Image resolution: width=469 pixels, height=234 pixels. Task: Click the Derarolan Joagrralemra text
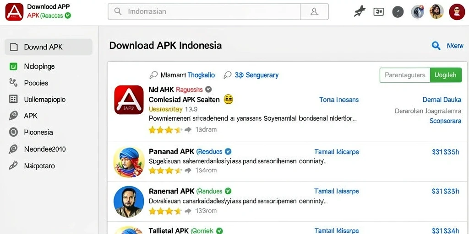pos(428,111)
